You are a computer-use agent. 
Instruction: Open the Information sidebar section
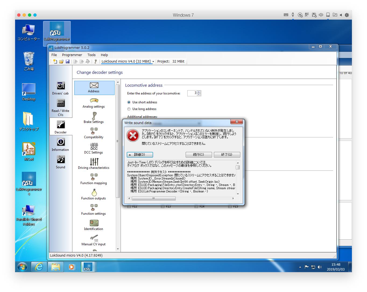point(61,145)
